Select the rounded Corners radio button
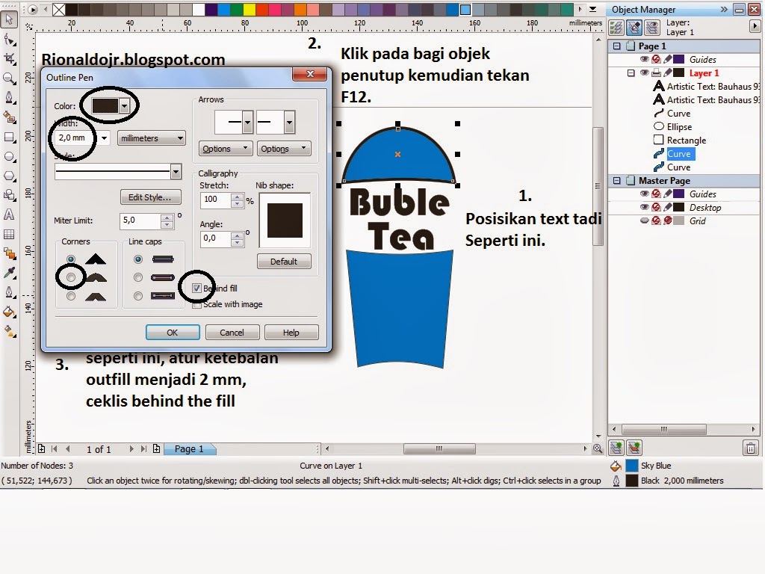Image resolution: width=765 pixels, height=574 pixels. [69, 277]
